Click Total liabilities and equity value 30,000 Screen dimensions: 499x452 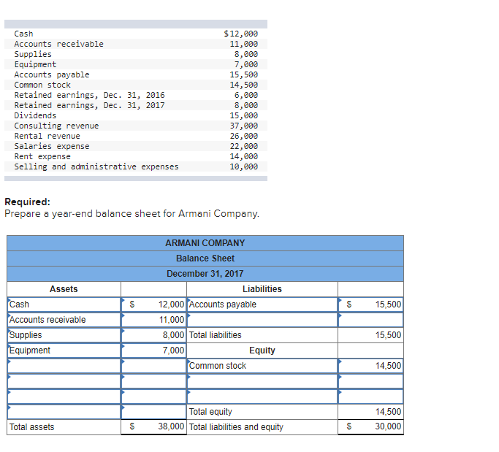(x=388, y=426)
